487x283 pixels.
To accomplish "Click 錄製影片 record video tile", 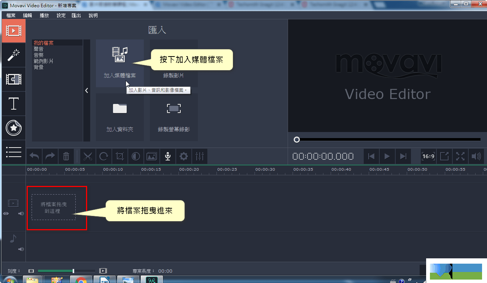I will click(174, 63).
